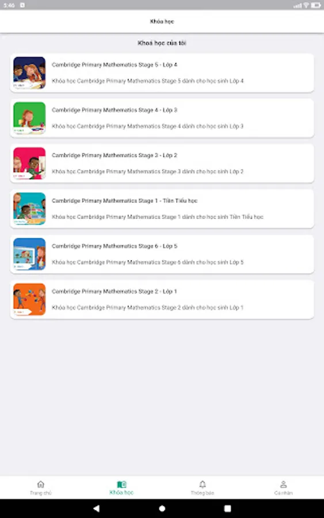Open the Stage 5 course thumbnail
Viewport: 324px width, 518px height.
(x=29, y=73)
